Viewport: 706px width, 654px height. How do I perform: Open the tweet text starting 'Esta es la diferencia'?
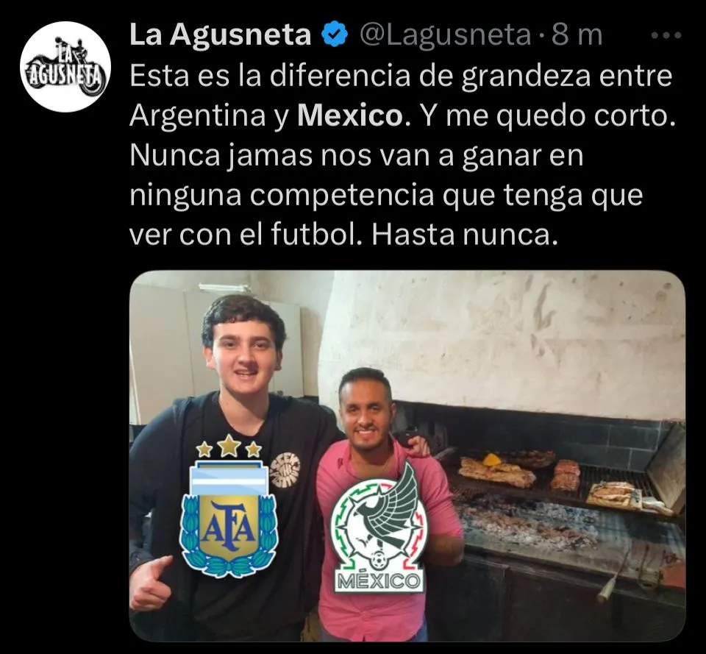[402, 155]
